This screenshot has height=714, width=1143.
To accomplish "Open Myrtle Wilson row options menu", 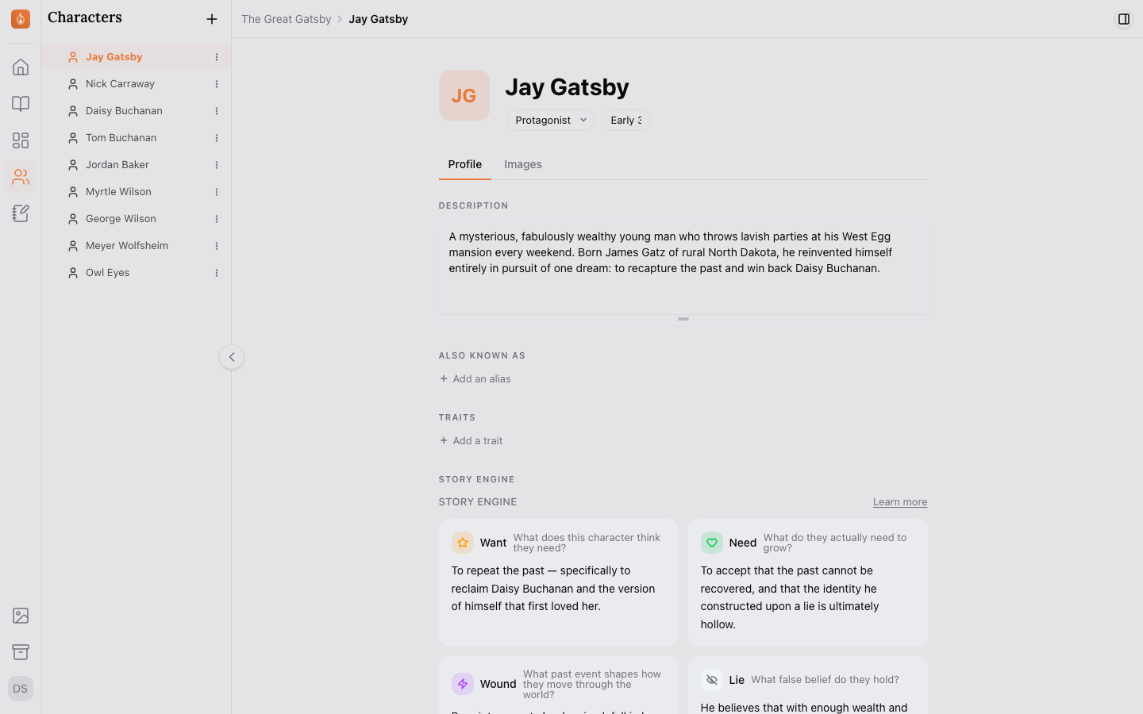I will (x=217, y=192).
